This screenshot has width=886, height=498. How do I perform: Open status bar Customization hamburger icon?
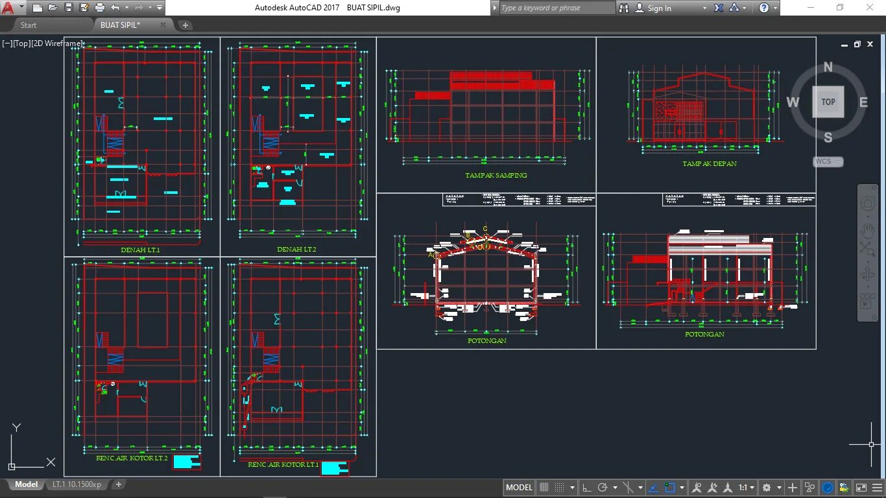tap(878, 488)
